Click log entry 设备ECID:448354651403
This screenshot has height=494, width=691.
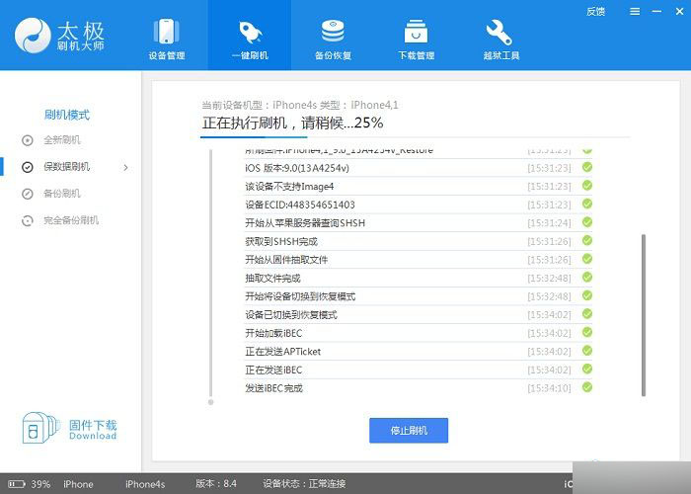(x=300, y=205)
